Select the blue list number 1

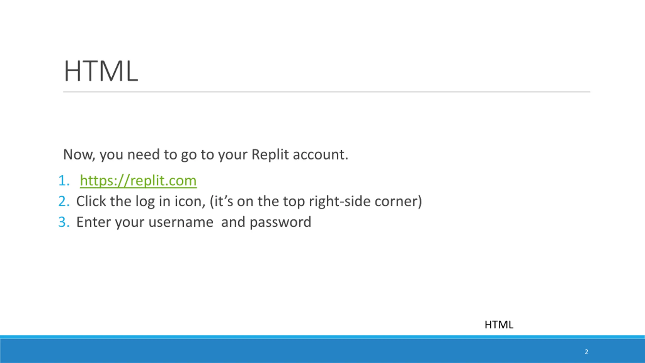point(63,180)
